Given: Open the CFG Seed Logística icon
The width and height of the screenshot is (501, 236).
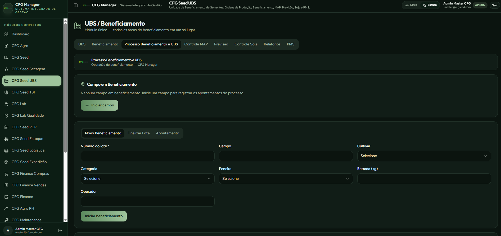Looking at the screenshot, I should point(6,150).
